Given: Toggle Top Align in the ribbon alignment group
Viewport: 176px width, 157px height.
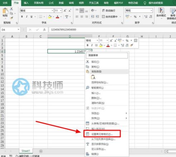Looking at the screenshot, I should (77, 10).
